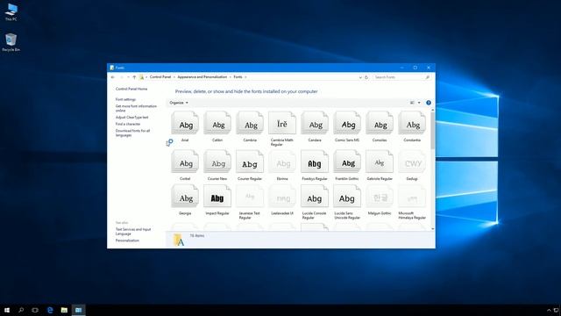Click the scroll up arrow in list
561x316 pixels.
pyautogui.click(x=433, y=110)
